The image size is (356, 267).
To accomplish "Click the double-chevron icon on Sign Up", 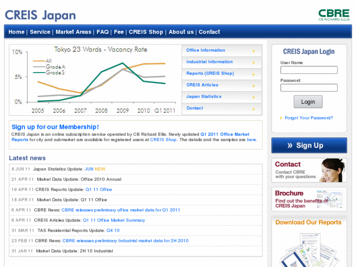I will coord(290,146).
